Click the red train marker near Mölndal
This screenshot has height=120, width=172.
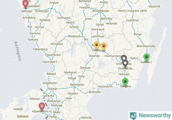point(25,4)
